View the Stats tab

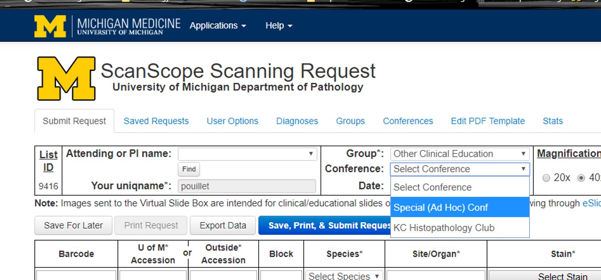(553, 121)
